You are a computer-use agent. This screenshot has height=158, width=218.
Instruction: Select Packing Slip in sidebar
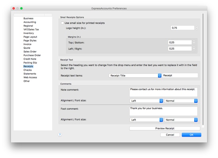pos(30,63)
